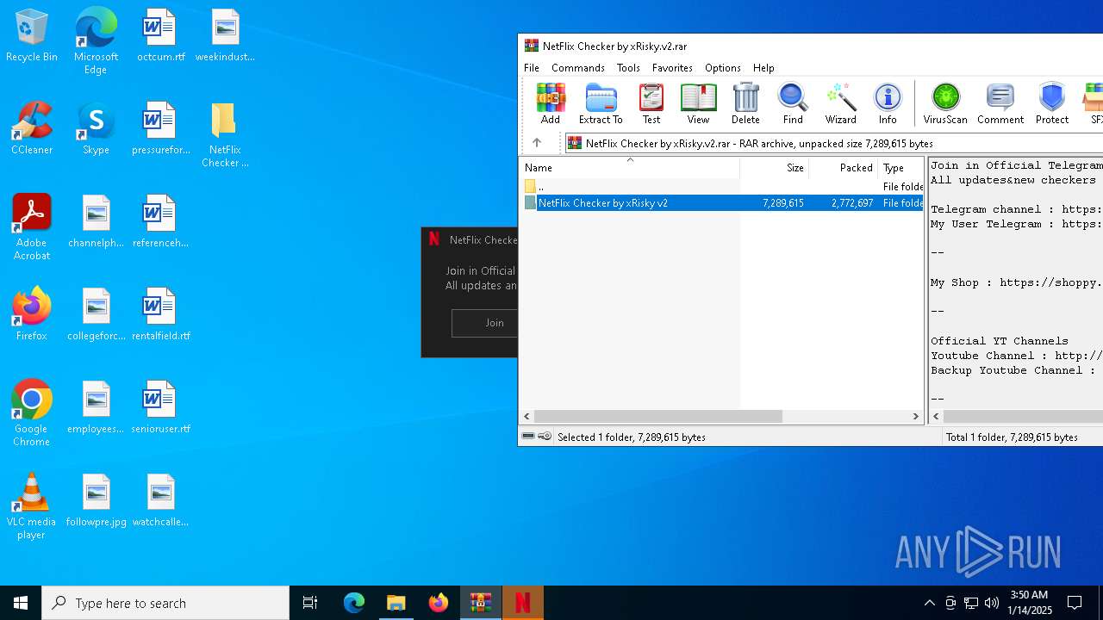Select the Adobe Acrobat desktop shortcut
This screenshot has height=620, width=1103.
tap(32, 227)
